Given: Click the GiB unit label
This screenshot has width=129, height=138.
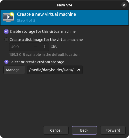Looking at the screenshot, I should [x=54, y=47].
